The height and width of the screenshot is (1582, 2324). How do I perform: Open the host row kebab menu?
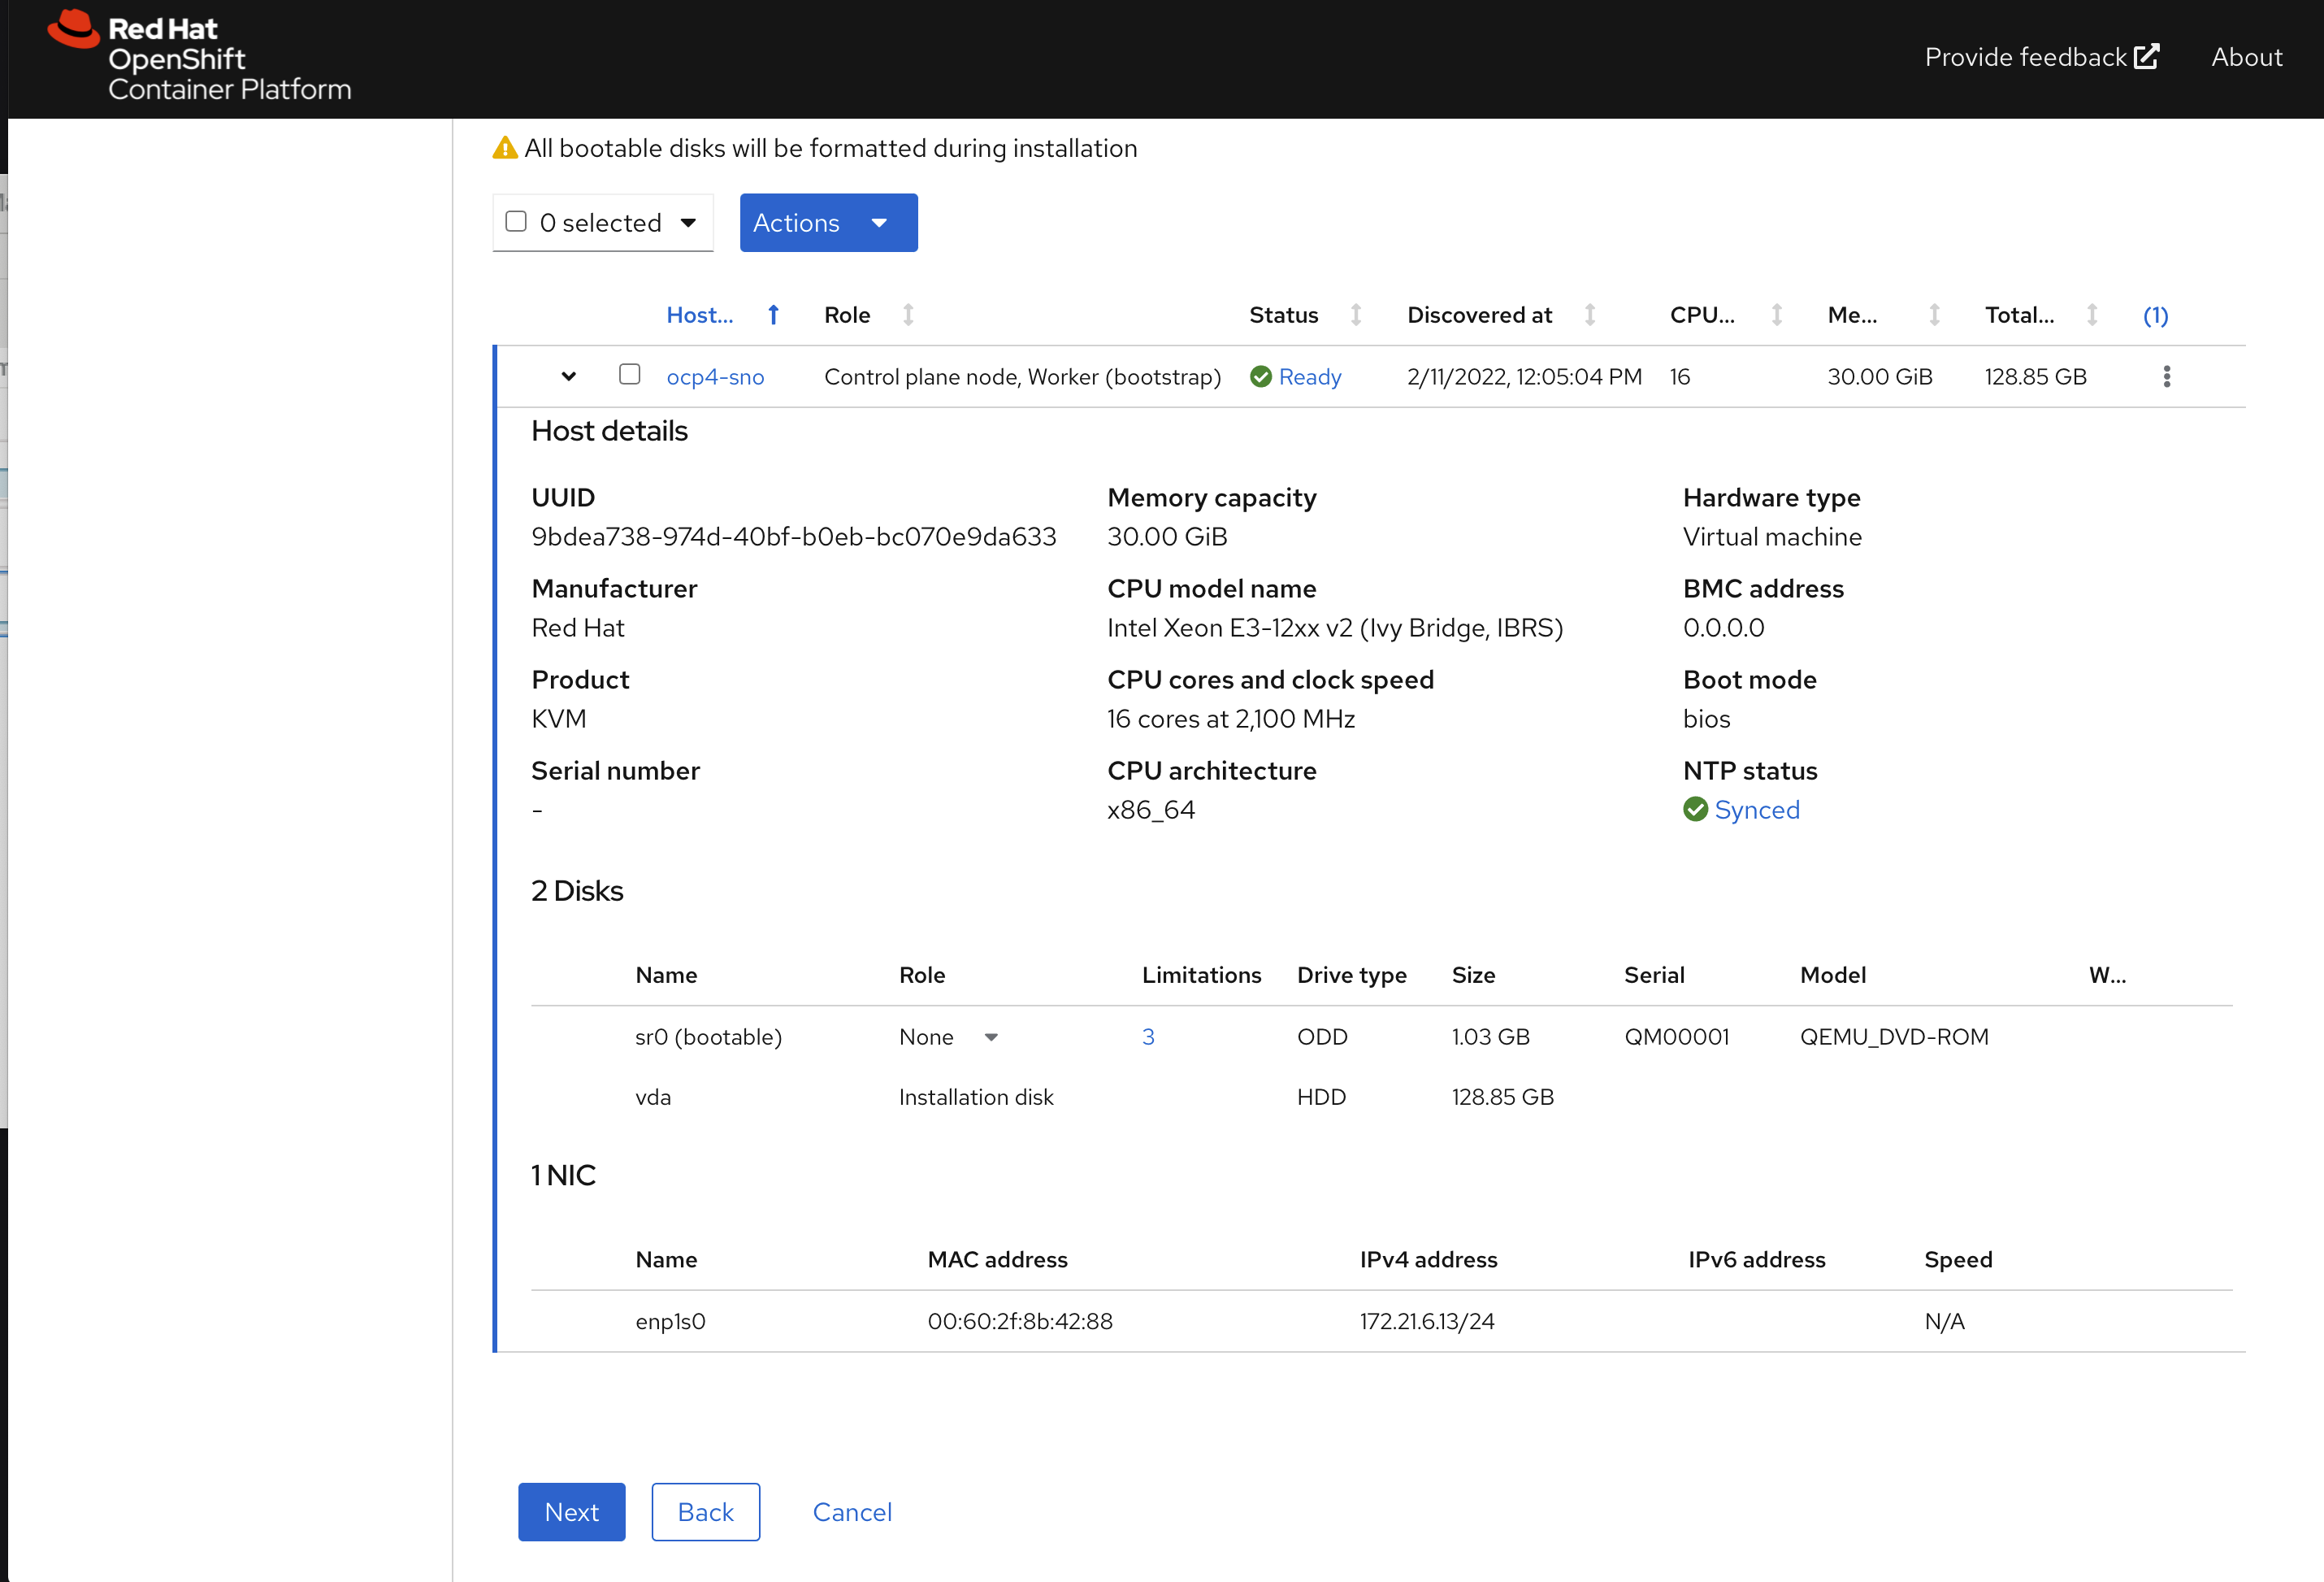point(2166,376)
